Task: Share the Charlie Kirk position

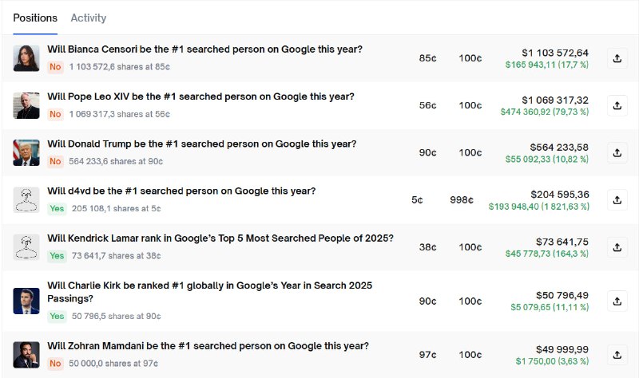Action: (617, 301)
